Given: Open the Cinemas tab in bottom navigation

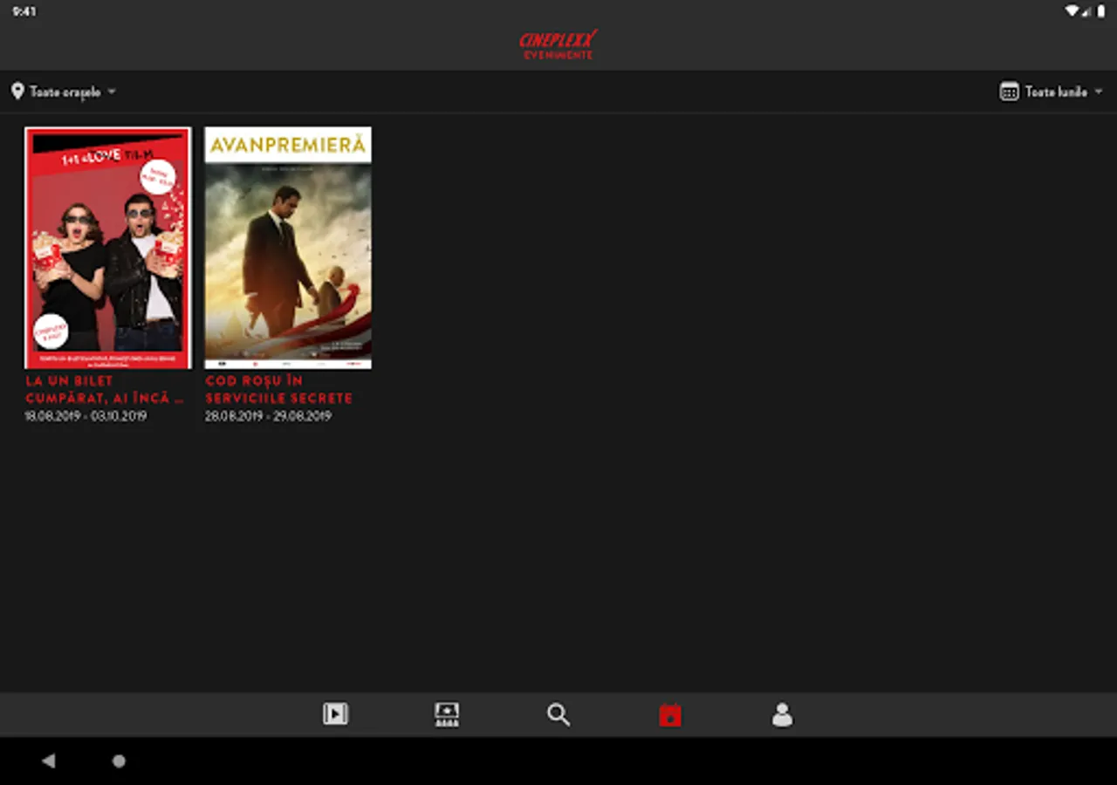Looking at the screenshot, I should (447, 714).
